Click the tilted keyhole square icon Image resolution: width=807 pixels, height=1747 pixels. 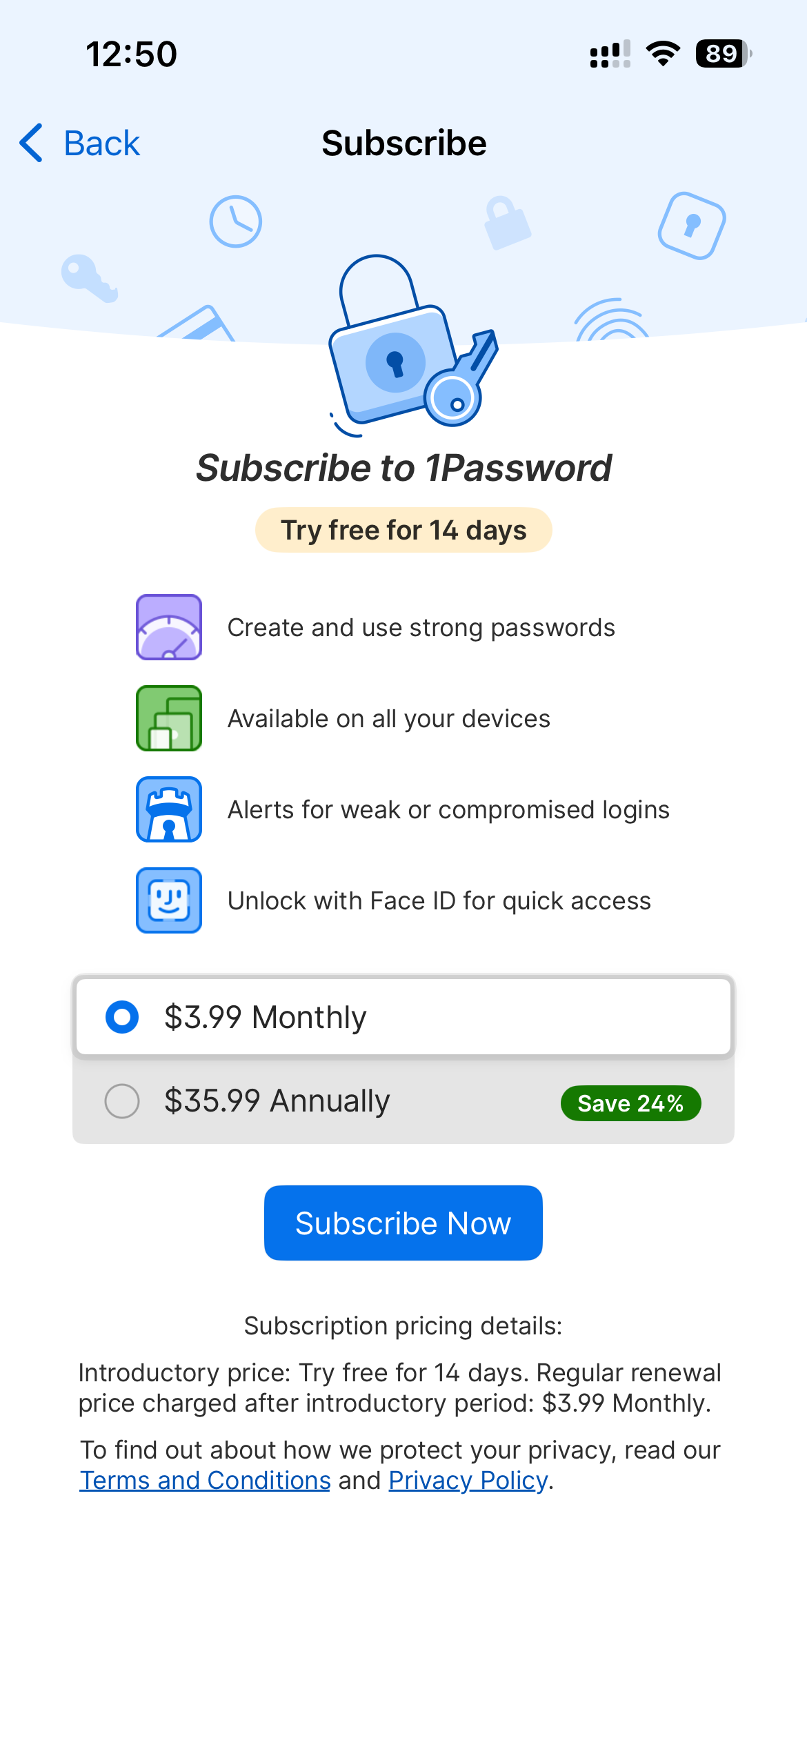pyautogui.click(x=692, y=226)
